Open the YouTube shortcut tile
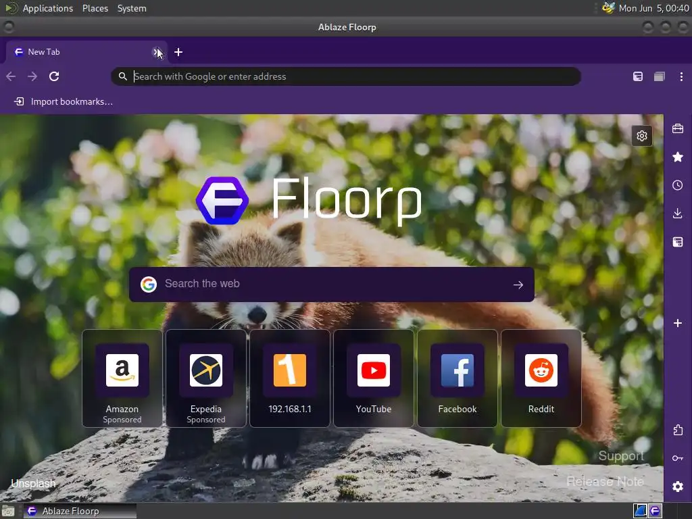Image resolution: width=692 pixels, height=519 pixels. 374,378
